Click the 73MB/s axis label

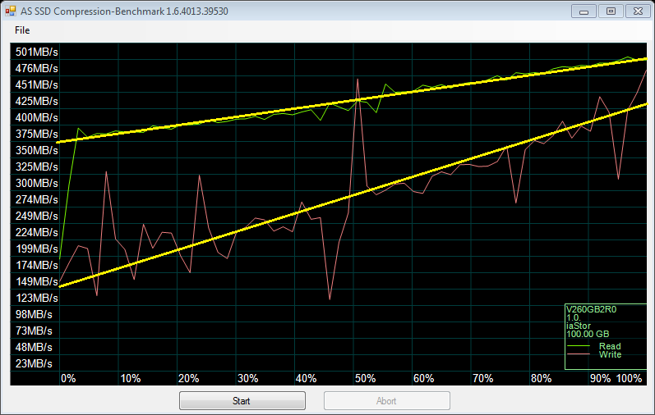pyautogui.click(x=34, y=331)
